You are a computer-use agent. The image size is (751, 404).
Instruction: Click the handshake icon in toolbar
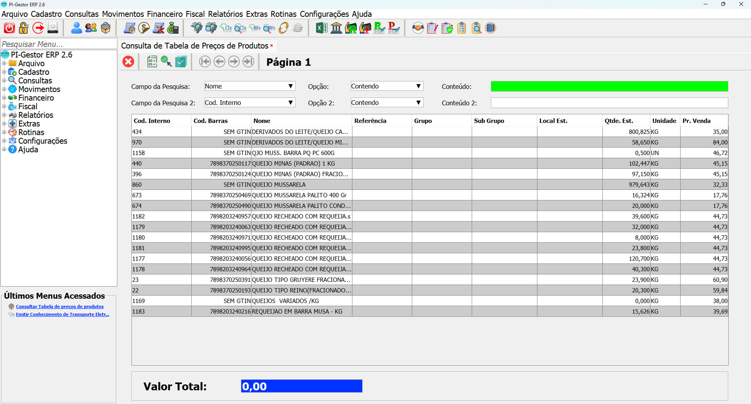(418, 28)
